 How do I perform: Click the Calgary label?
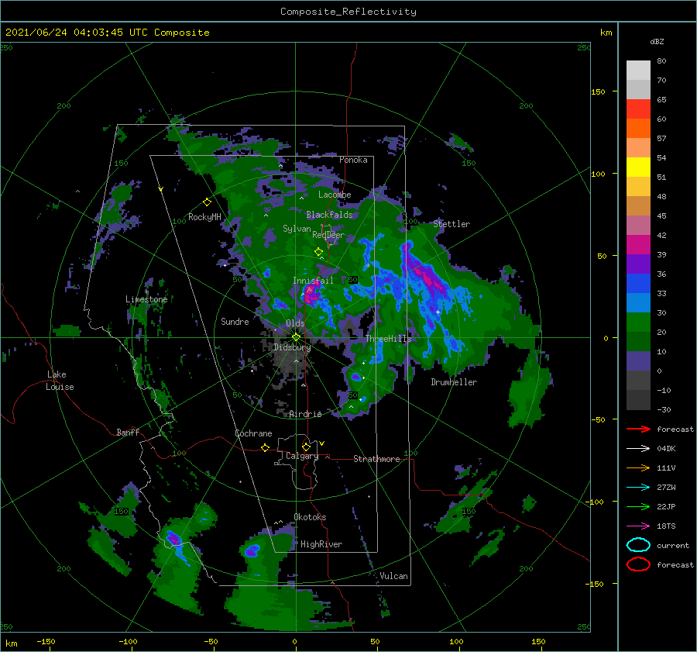pos(302,456)
